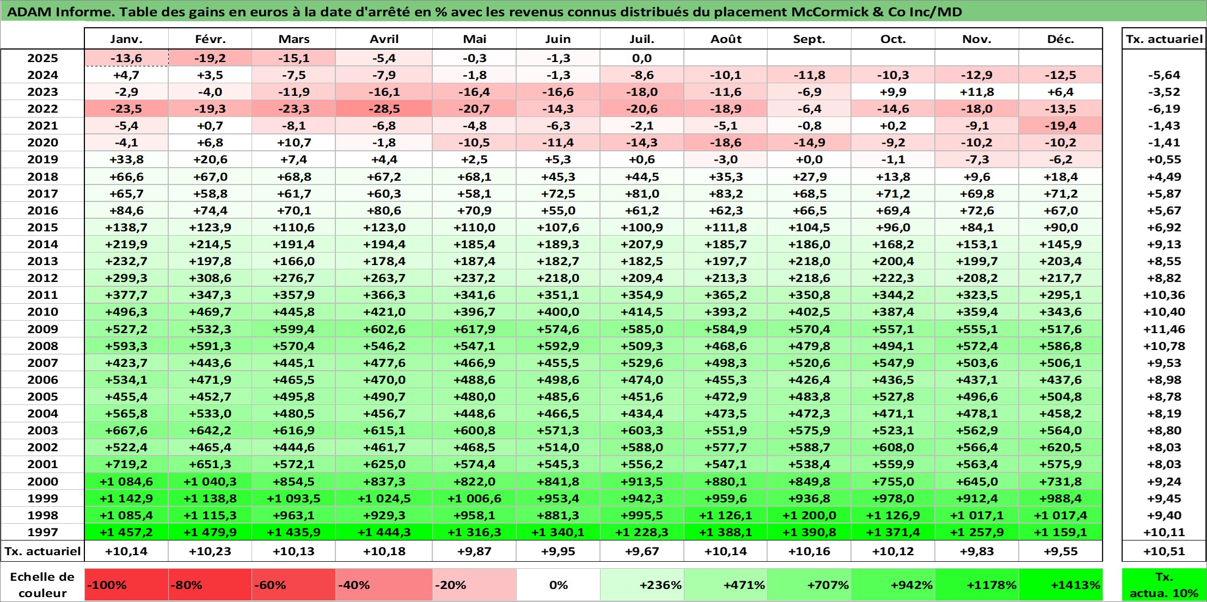Click the actuarial rate +0,55 for 2019
Viewport: 1207px width, 602px height.
(x=1164, y=159)
